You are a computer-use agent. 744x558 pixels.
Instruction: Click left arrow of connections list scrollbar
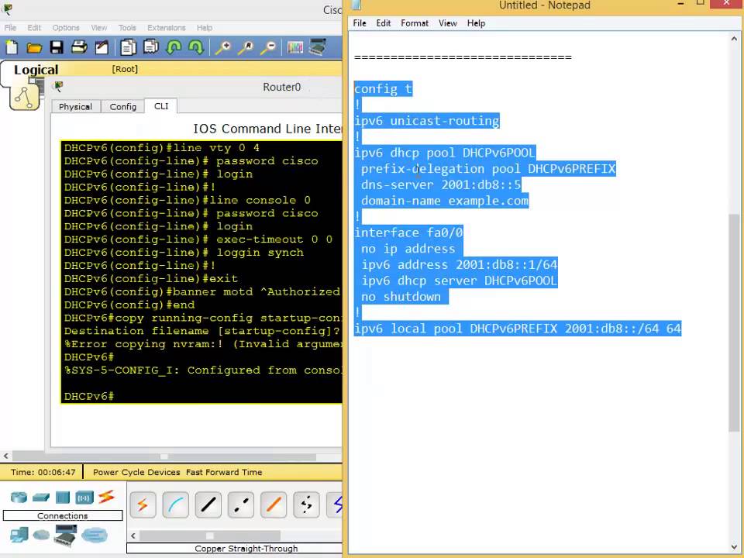pos(133,536)
